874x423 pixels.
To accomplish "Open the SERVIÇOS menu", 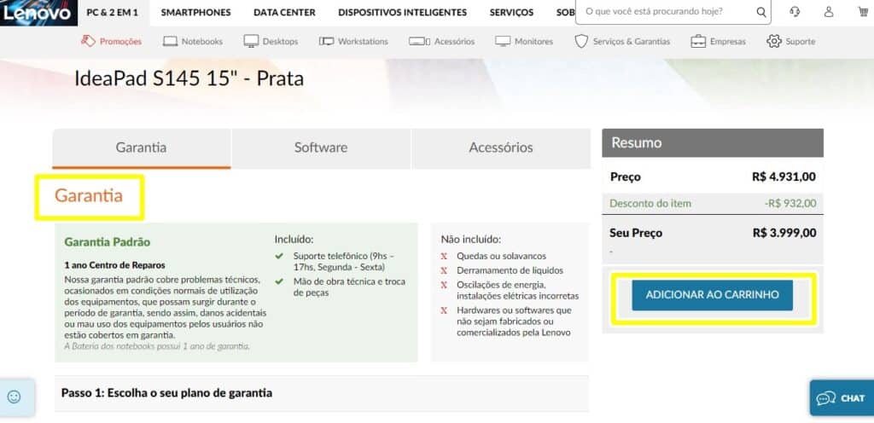I will pyautogui.click(x=512, y=12).
